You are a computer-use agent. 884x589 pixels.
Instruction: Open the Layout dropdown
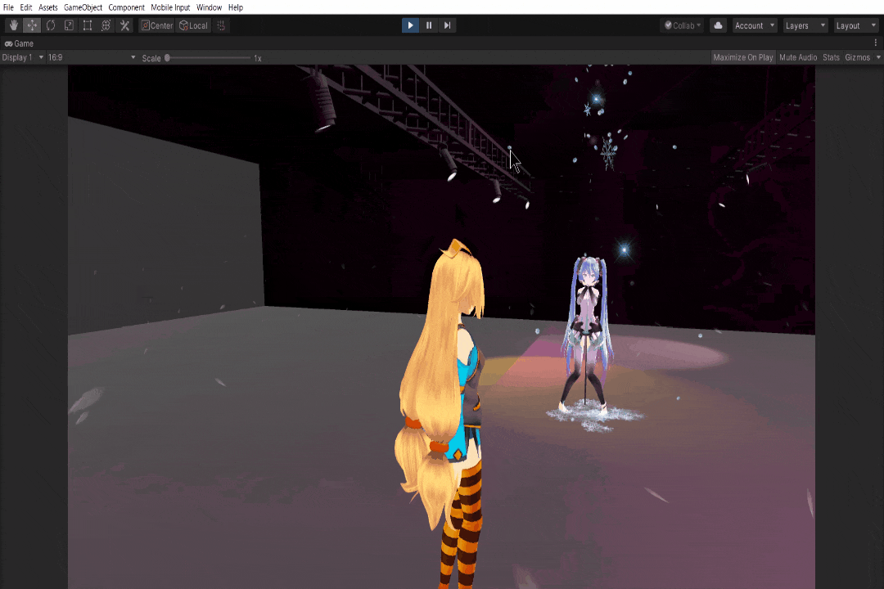click(856, 25)
